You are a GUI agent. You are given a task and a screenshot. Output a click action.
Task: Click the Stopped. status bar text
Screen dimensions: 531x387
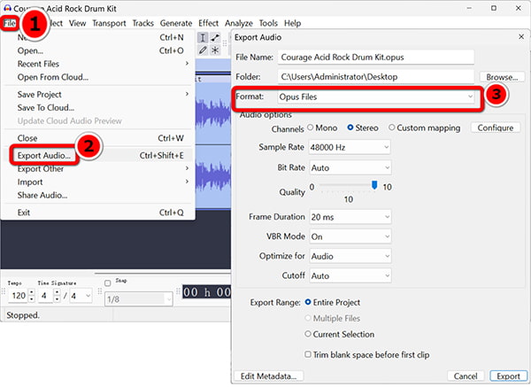(23, 315)
